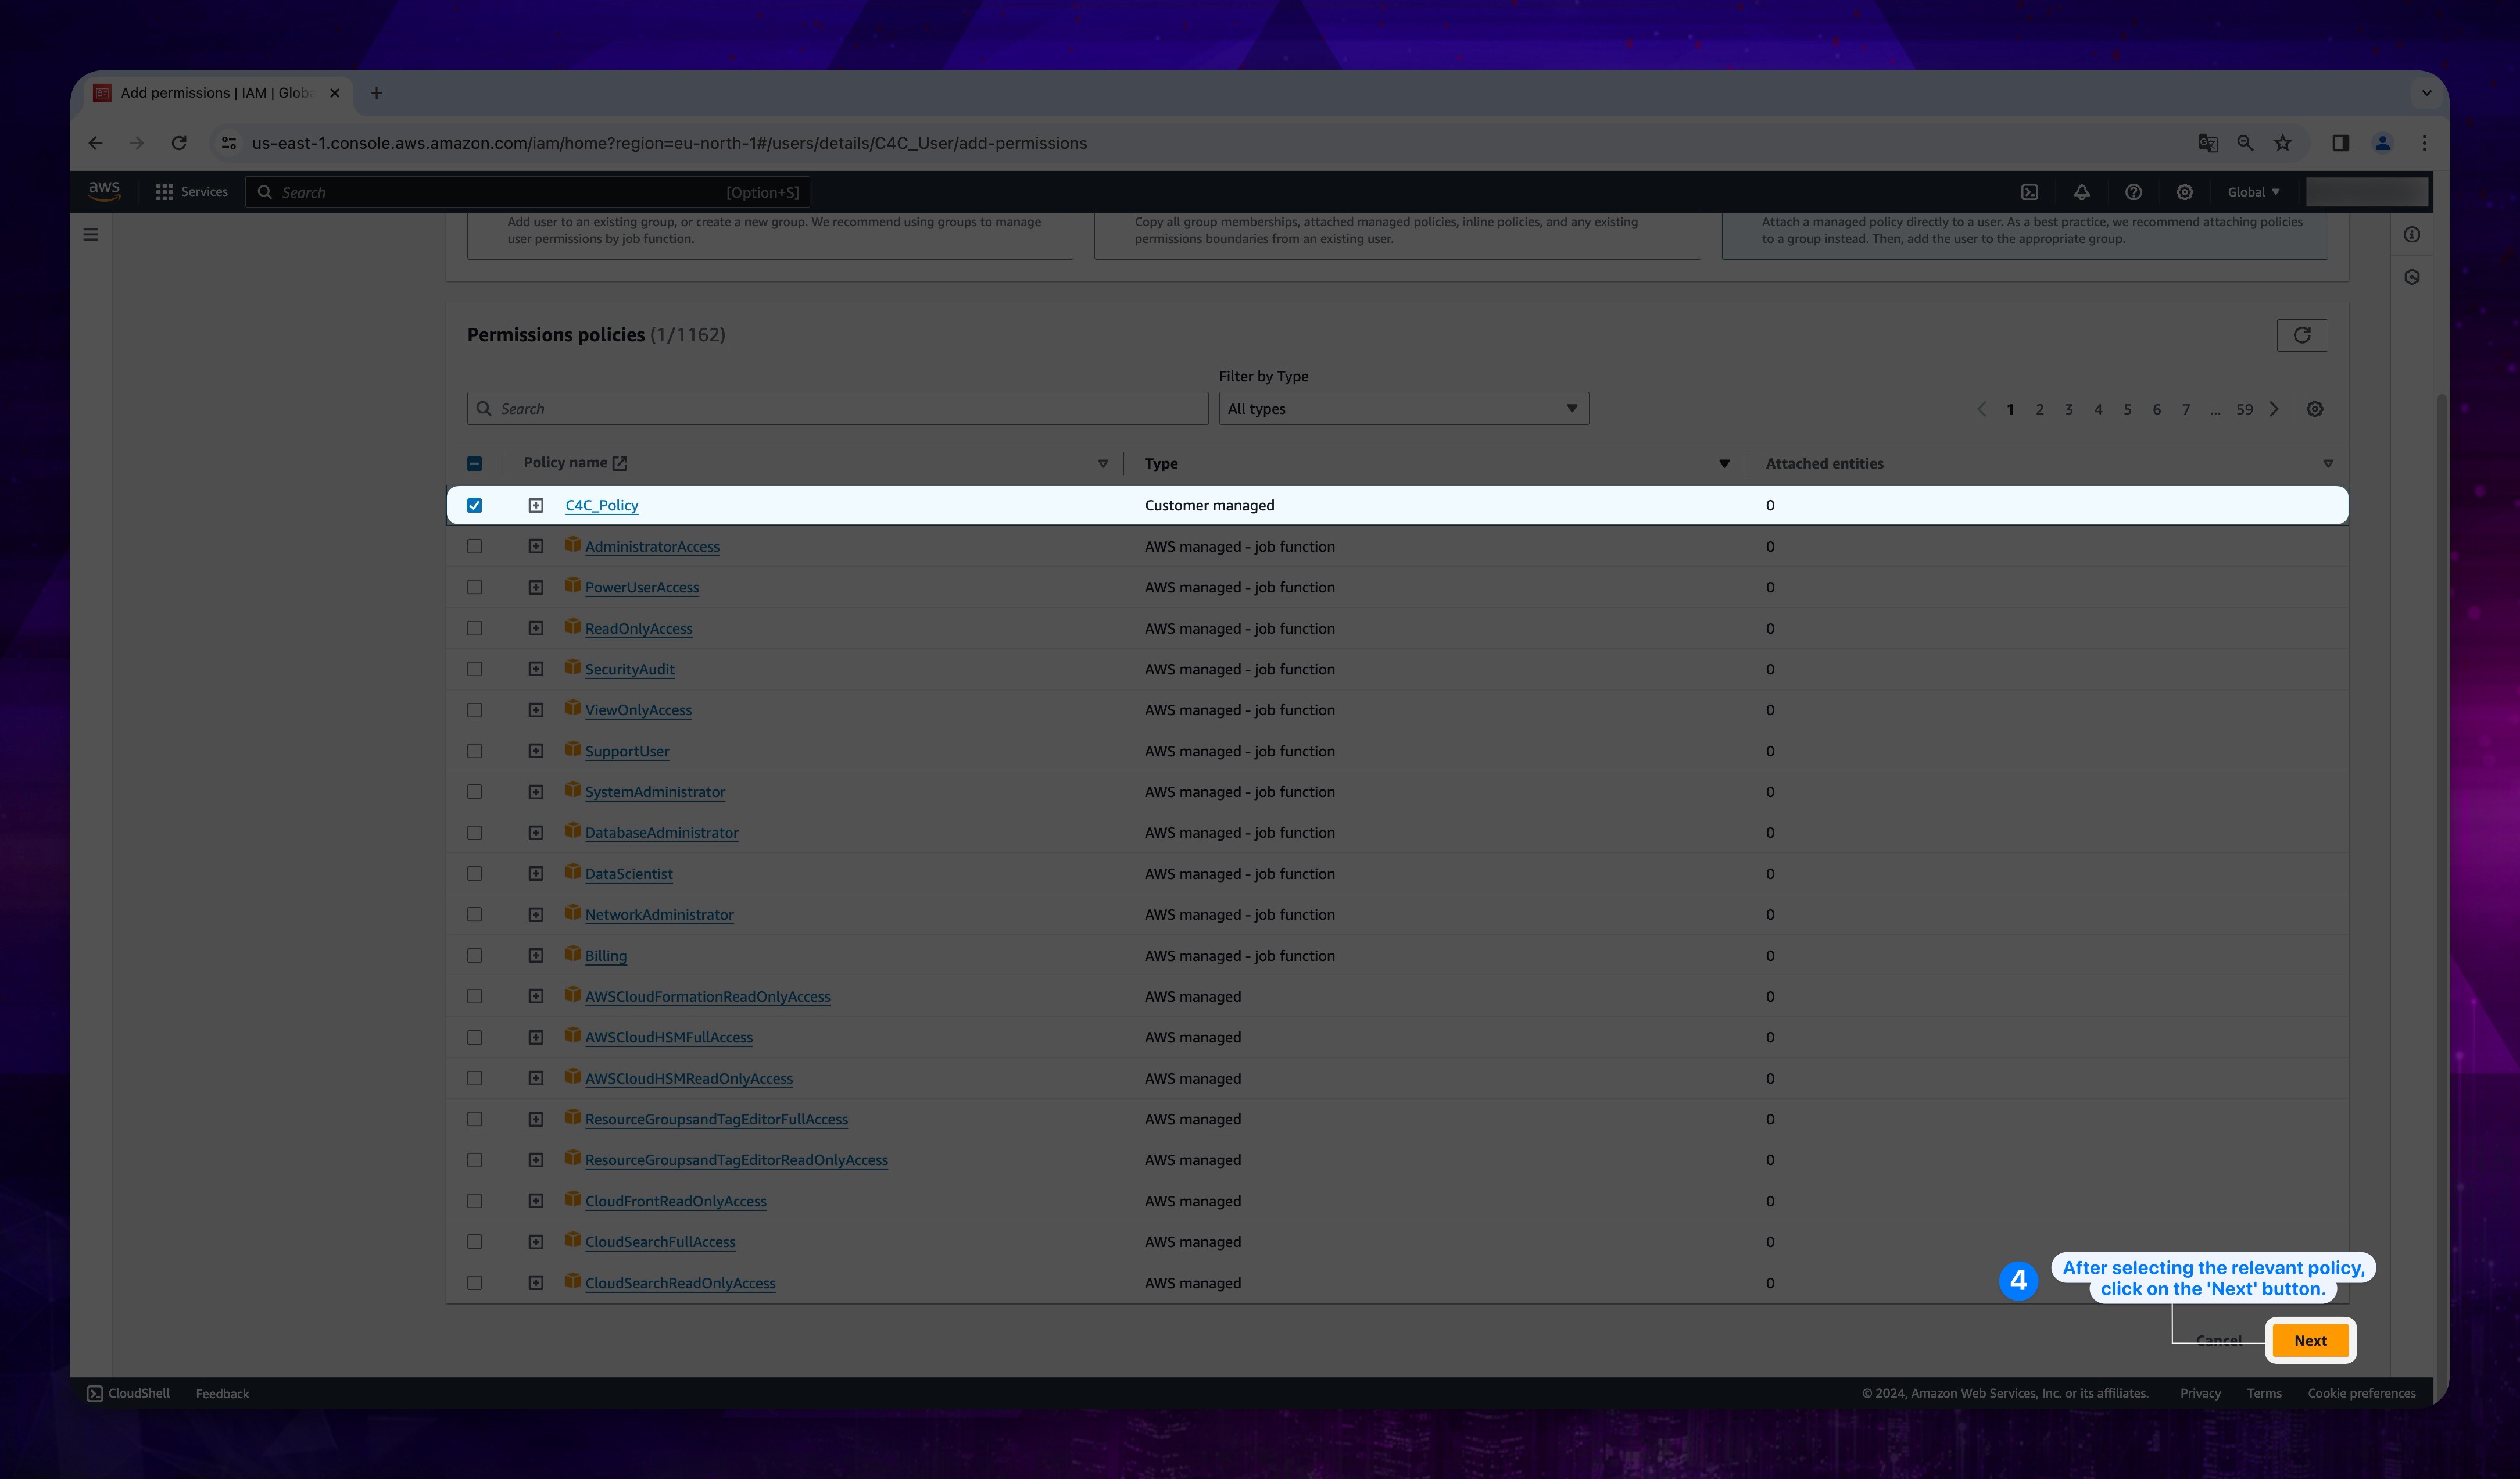
Task: Check the ViewOnlyAccess policy checkbox
Action: [x=475, y=710]
